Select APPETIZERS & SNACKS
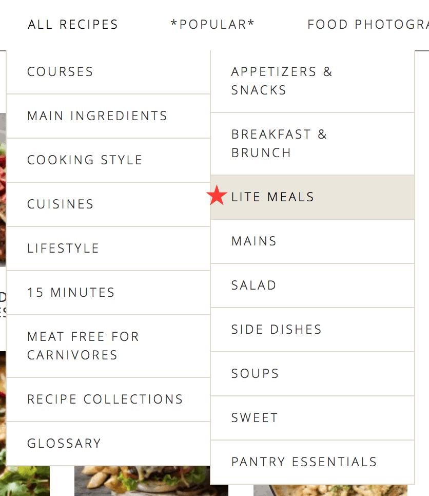 pos(282,81)
